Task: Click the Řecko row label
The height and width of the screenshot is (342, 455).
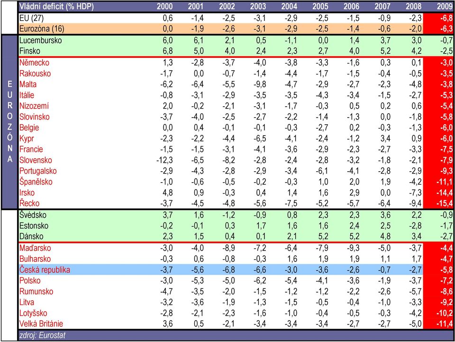Action: tap(29, 203)
